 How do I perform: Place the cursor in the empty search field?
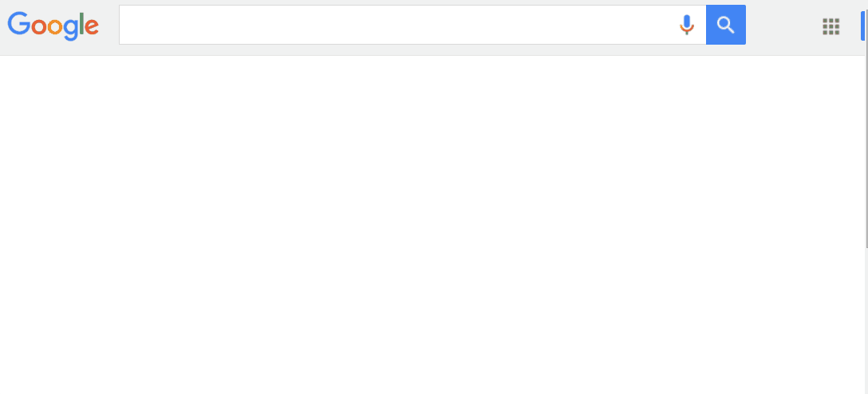pos(399,25)
